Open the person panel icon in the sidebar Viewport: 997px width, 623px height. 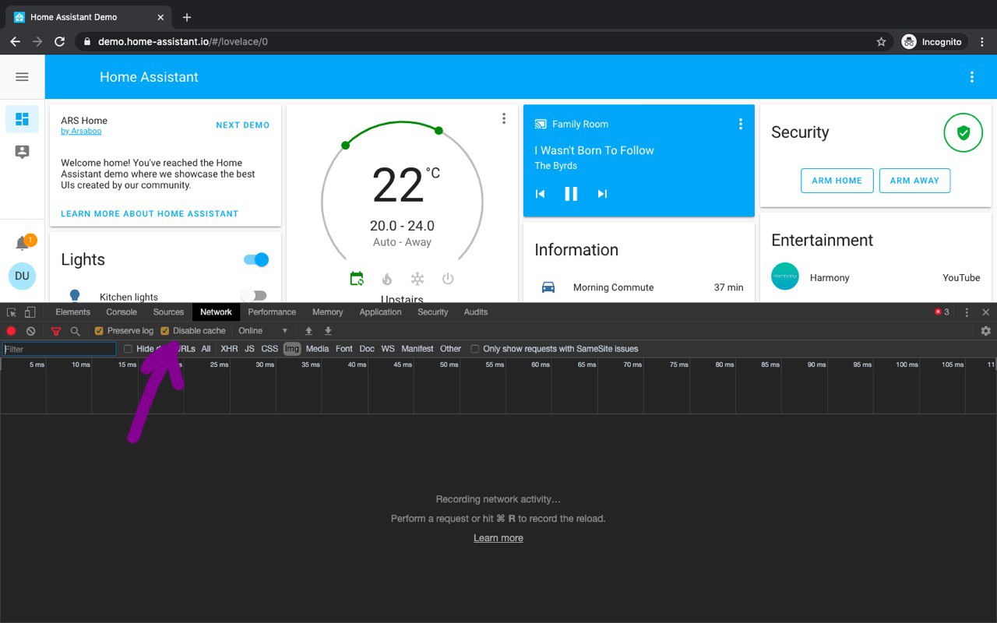pyautogui.click(x=22, y=152)
